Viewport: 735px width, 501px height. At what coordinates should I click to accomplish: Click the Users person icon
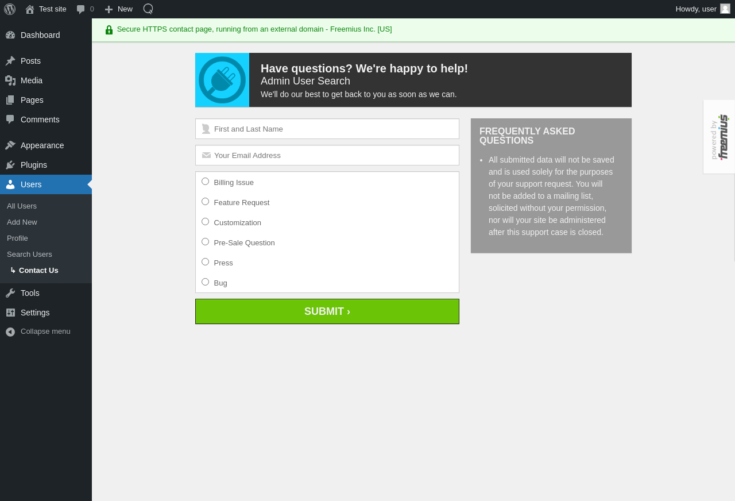tap(10, 184)
